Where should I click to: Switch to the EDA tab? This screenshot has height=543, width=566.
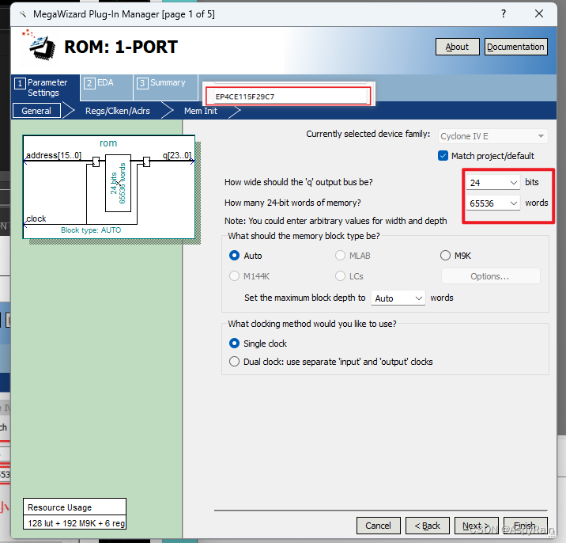point(107,87)
